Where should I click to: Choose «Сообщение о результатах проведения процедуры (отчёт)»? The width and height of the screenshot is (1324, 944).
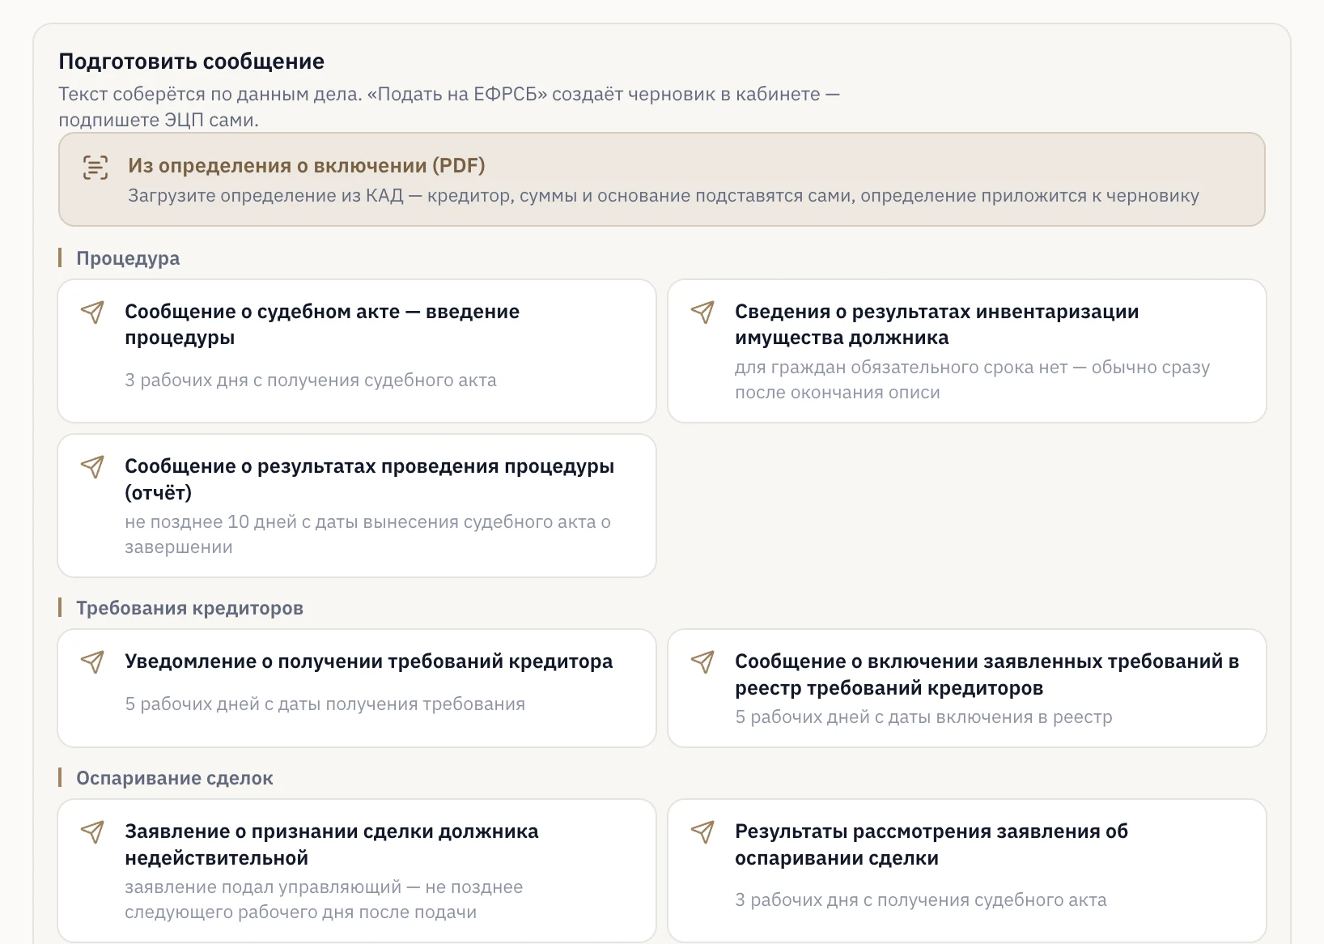click(357, 505)
